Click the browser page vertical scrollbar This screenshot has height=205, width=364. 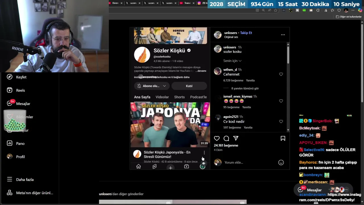click(362, 63)
